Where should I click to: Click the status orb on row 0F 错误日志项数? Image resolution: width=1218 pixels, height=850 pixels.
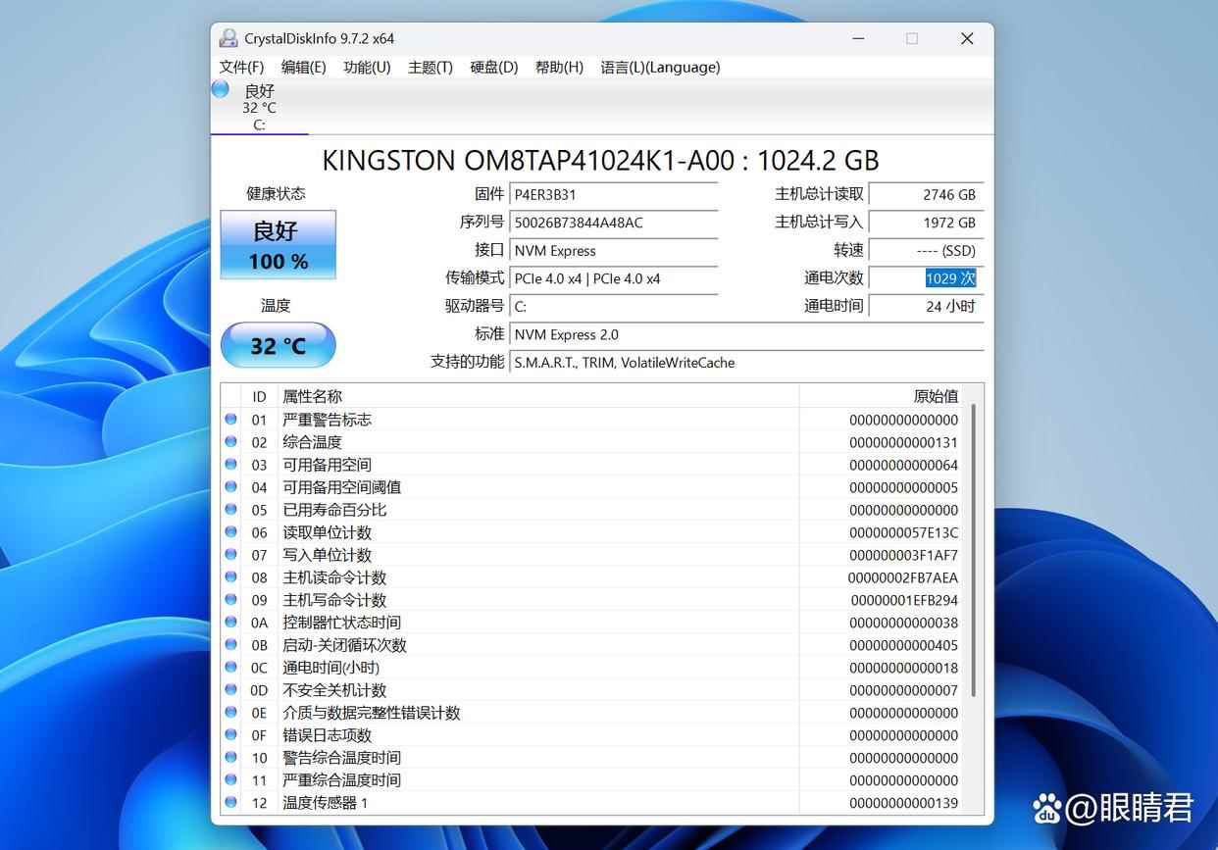(230, 734)
